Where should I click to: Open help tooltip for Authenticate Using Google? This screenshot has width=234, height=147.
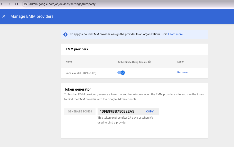tap(149, 62)
